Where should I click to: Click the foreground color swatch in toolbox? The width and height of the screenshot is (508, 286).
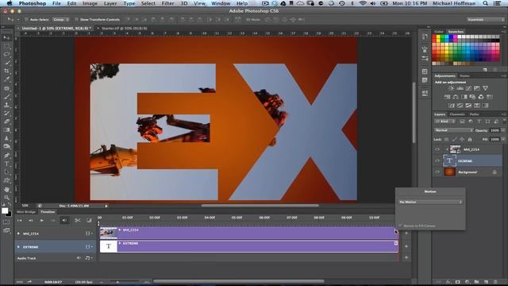[x=5, y=211]
